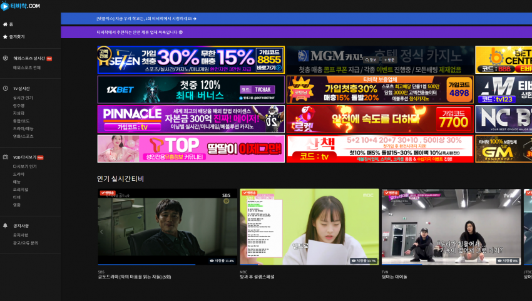Click the TV icon beside VOD 다시보기
Viewport: 532px width, 301px height.
point(6,157)
